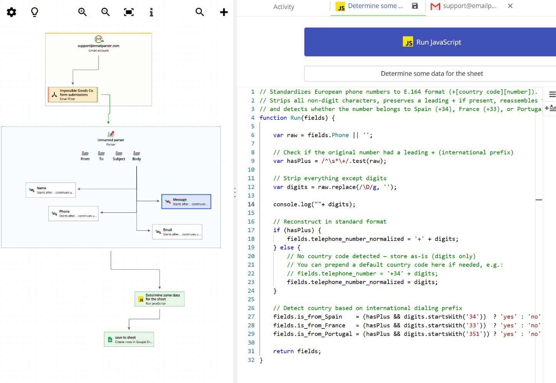Select the Message parser node
This screenshot has width=556, height=383.
click(x=186, y=201)
